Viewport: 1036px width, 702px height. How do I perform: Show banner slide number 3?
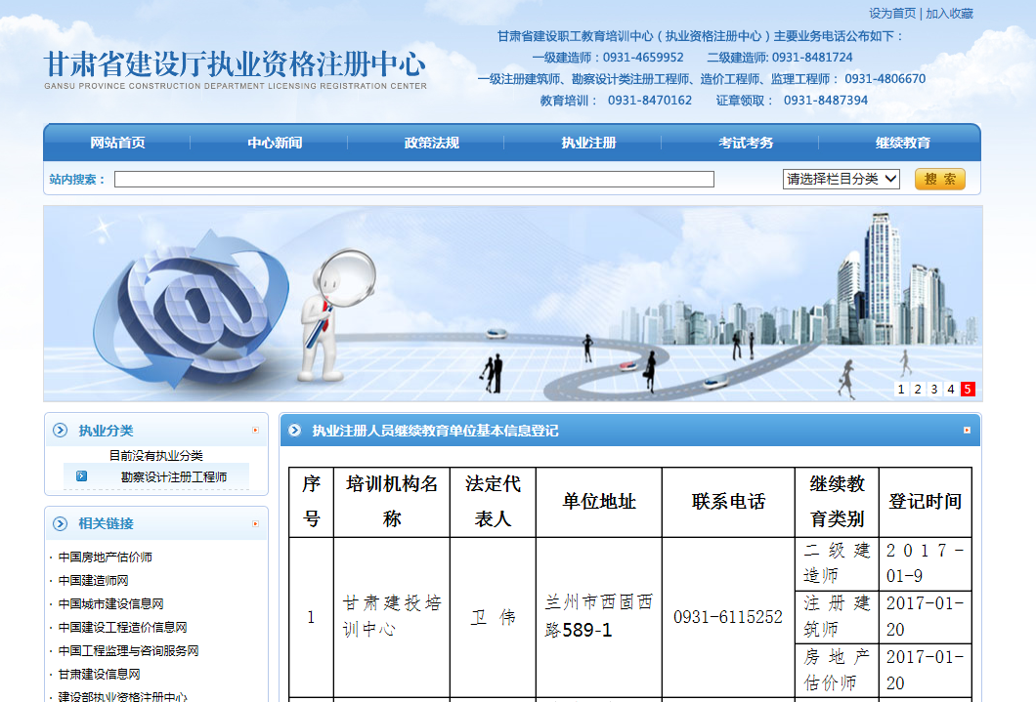coord(934,390)
